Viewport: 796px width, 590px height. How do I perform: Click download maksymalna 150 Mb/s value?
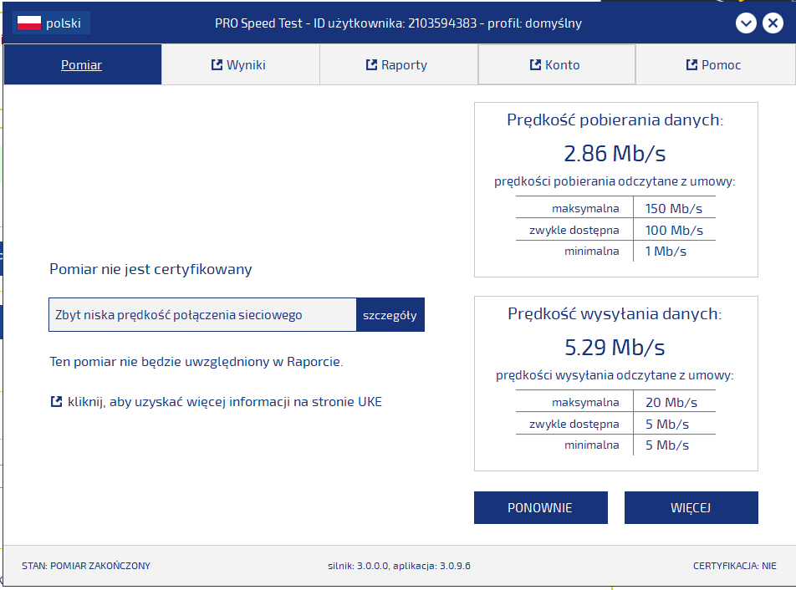[x=674, y=208]
